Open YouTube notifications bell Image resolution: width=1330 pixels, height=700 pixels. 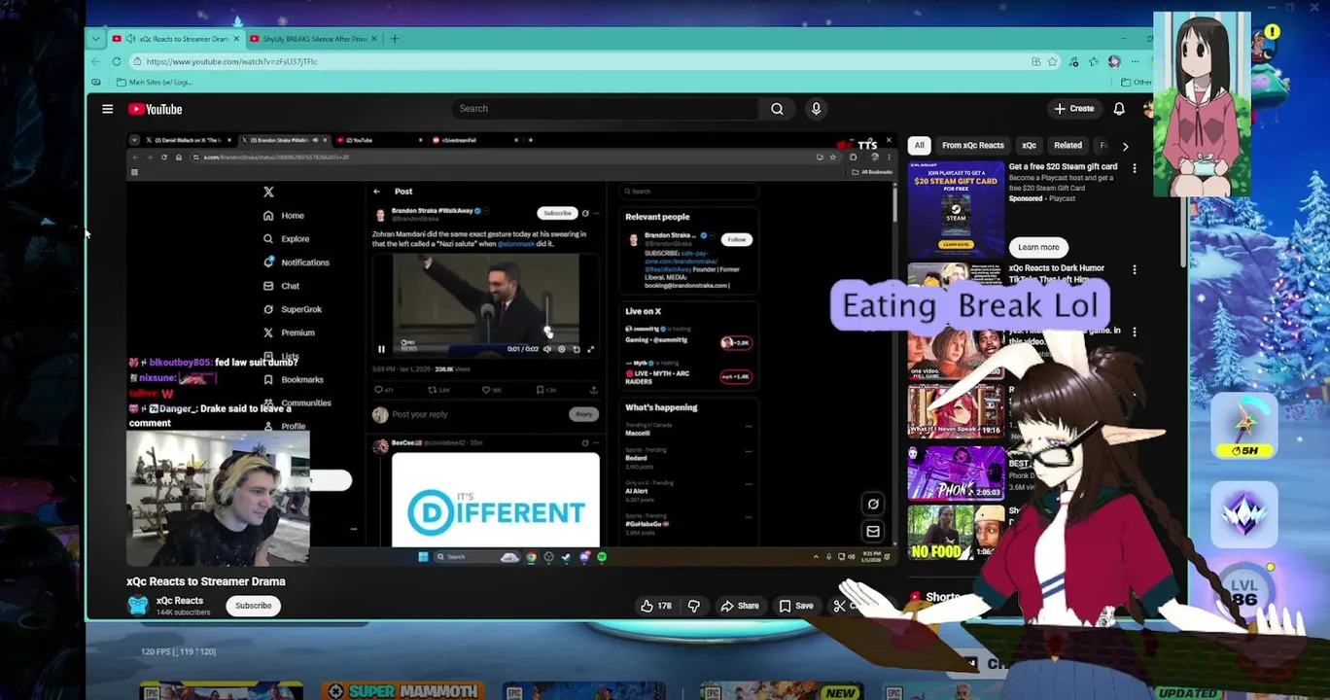[x=1119, y=109]
